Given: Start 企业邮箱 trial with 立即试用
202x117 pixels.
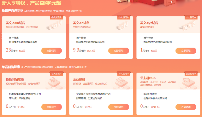Looking at the screenshot, I should click(x=119, y=107).
